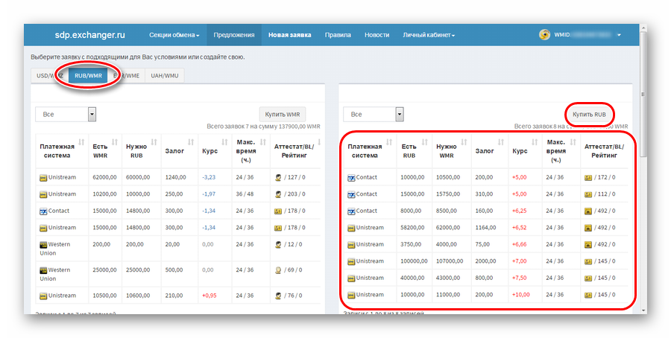Select the rate value +6,66

(x=520, y=244)
